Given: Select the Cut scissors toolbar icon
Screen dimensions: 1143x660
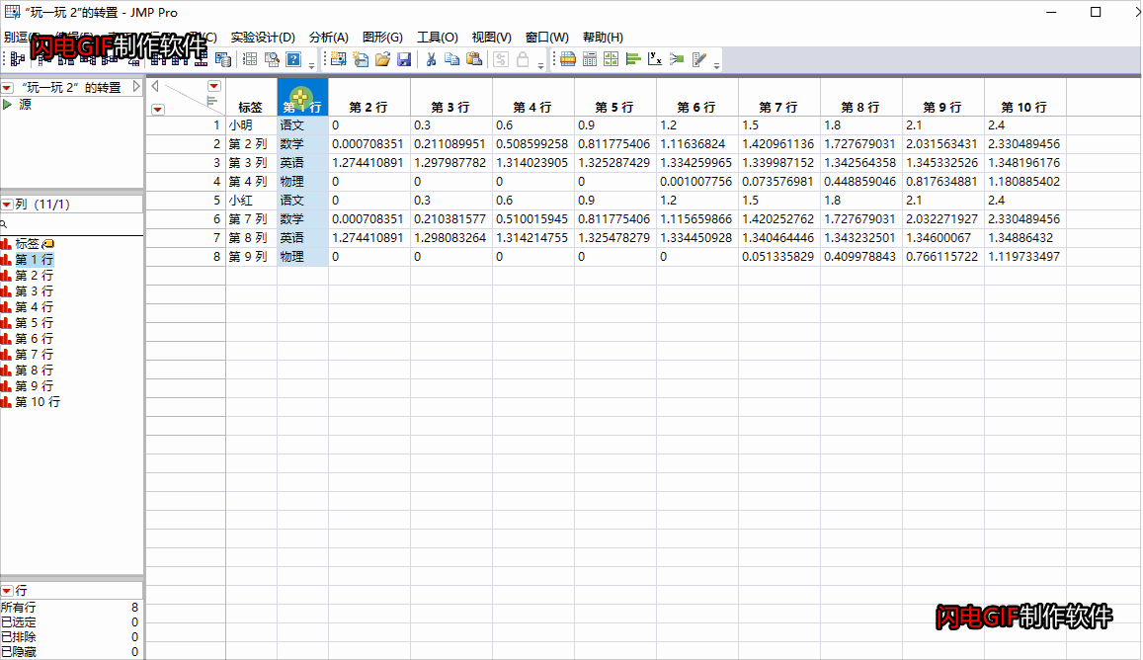Looking at the screenshot, I should (430, 59).
